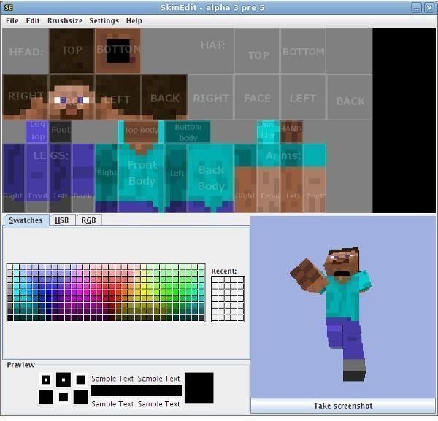
Task: Click the Shoulder region
Action: tap(268, 132)
